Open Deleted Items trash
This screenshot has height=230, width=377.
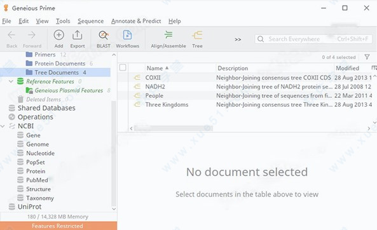pos(43,99)
